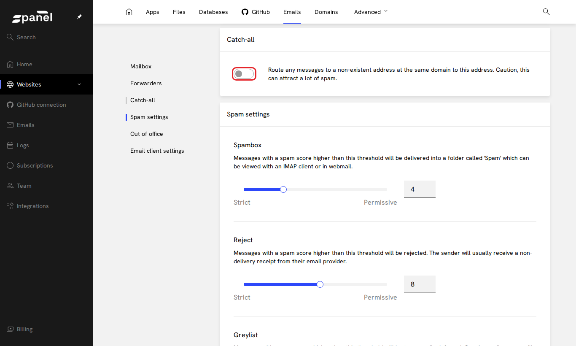
Task: Open Integrations in the sidebar
Action: coord(46,206)
